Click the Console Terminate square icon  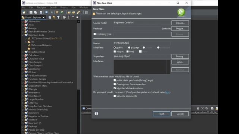click(198, 108)
